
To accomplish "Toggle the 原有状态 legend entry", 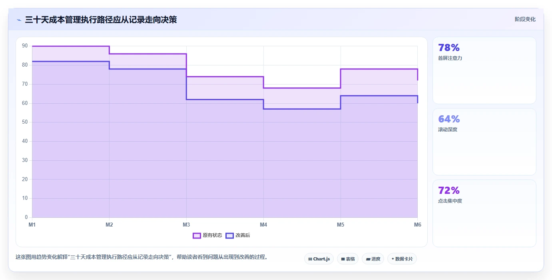I will coord(207,235).
